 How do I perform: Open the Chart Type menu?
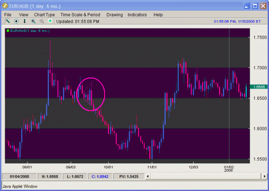pyautogui.click(x=44, y=15)
